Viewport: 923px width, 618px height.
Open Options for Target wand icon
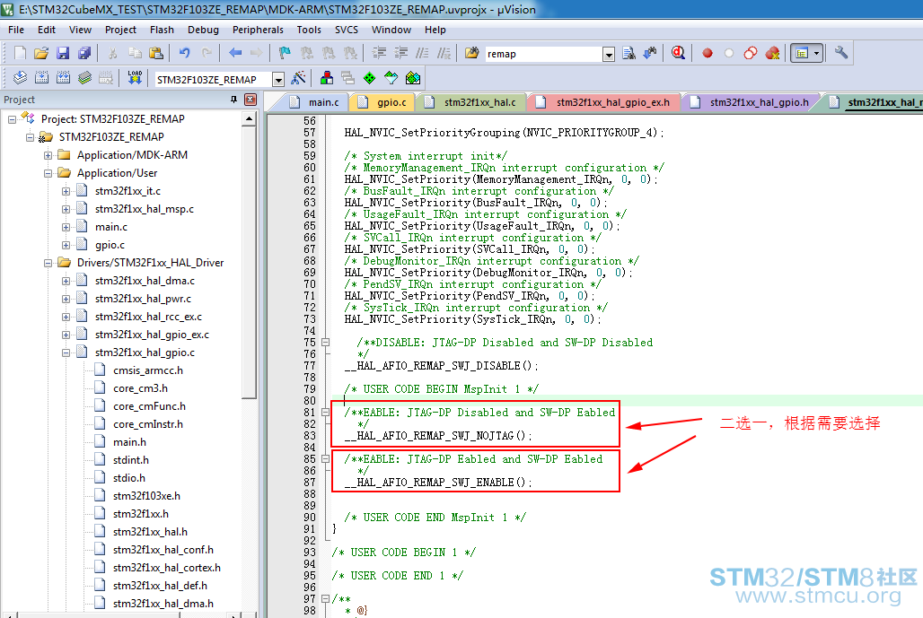(298, 78)
